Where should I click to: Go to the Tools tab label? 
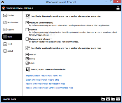tap(10, 44)
